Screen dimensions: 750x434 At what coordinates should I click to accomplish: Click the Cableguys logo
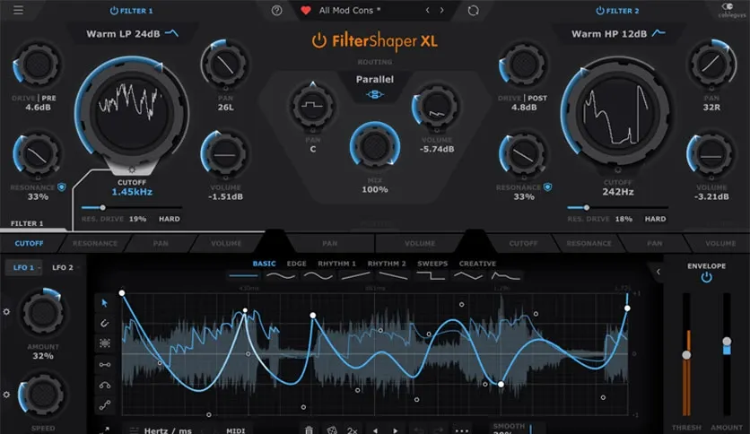point(730,10)
